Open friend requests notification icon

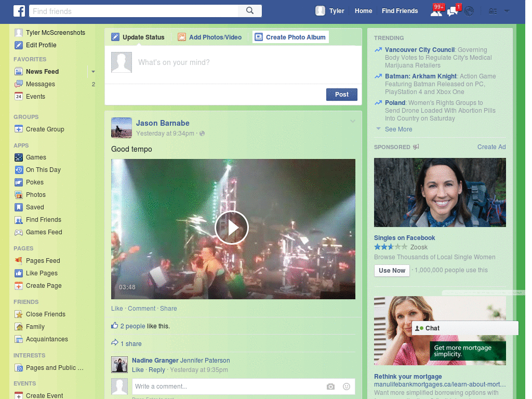[436, 11]
